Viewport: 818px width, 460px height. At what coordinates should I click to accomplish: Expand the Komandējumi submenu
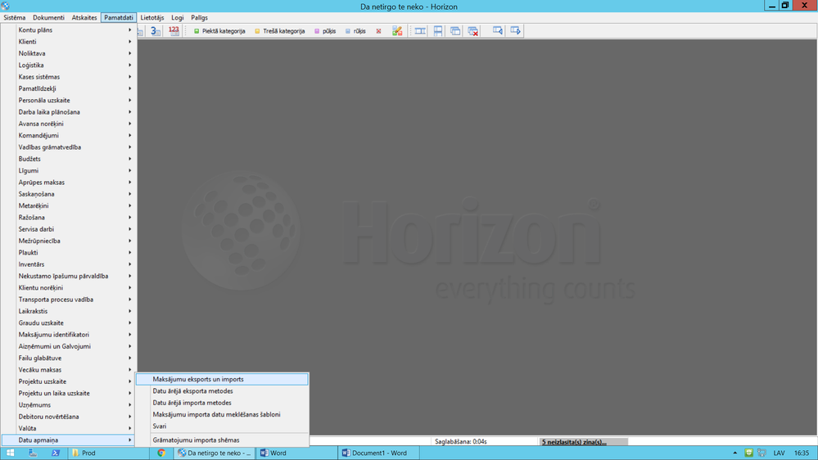(68, 136)
